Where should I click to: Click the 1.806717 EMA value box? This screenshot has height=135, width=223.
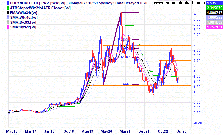[214, 13]
